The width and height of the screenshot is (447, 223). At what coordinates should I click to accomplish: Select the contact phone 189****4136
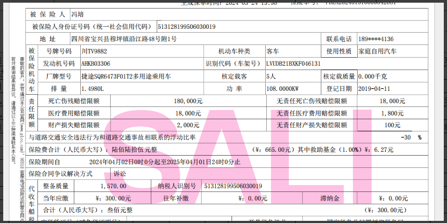pos(376,39)
